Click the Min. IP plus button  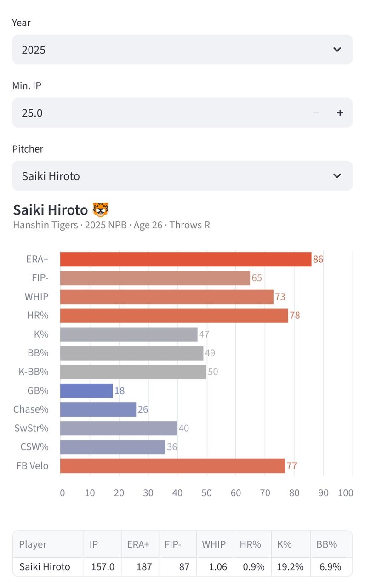pos(340,113)
